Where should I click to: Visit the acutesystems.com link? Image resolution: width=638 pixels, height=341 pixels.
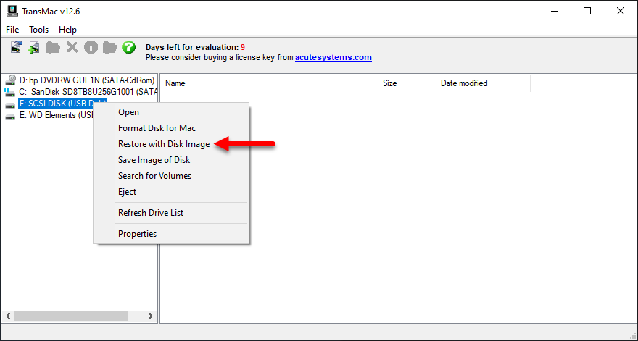pyautogui.click(x=333, y=57)
